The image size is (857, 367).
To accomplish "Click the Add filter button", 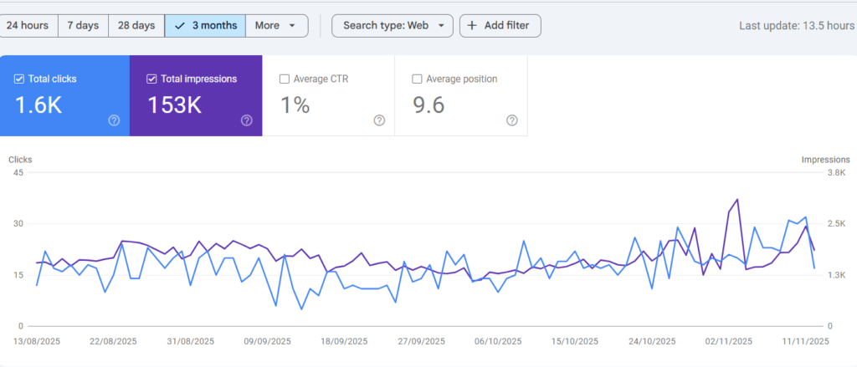I will [500, 26].
